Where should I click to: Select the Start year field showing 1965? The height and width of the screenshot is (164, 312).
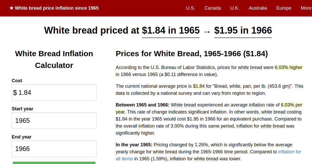coord(54,121)
